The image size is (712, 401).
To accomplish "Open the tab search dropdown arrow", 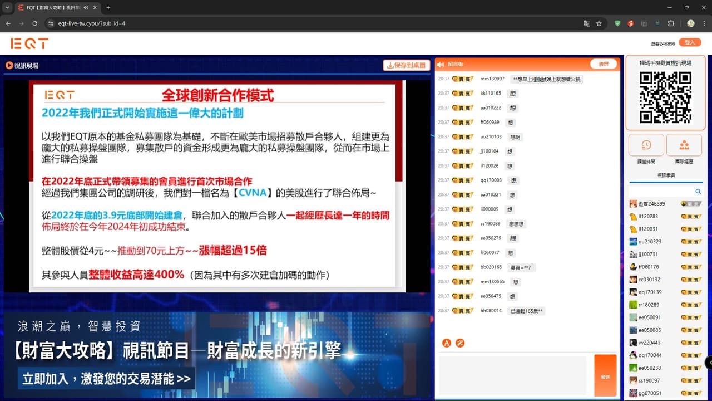I will click(x=7, y=8).
